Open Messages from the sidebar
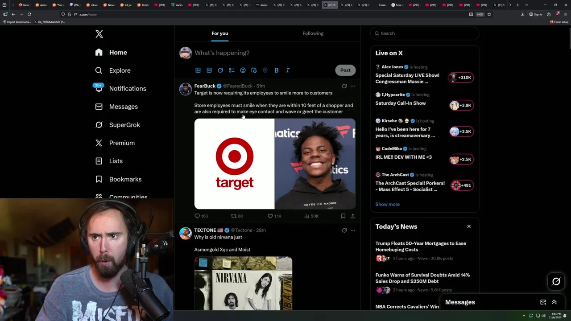 pos(116,107)
